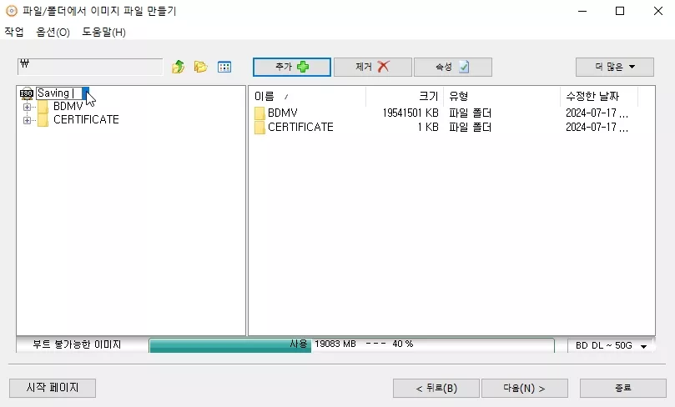Click the ISO disc root icon in tree

coord(27,93)
